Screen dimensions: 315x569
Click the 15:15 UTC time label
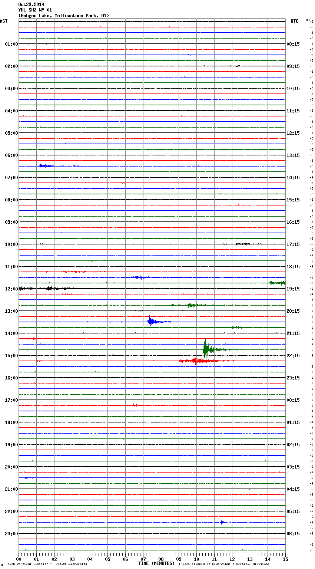pos(293,200)
